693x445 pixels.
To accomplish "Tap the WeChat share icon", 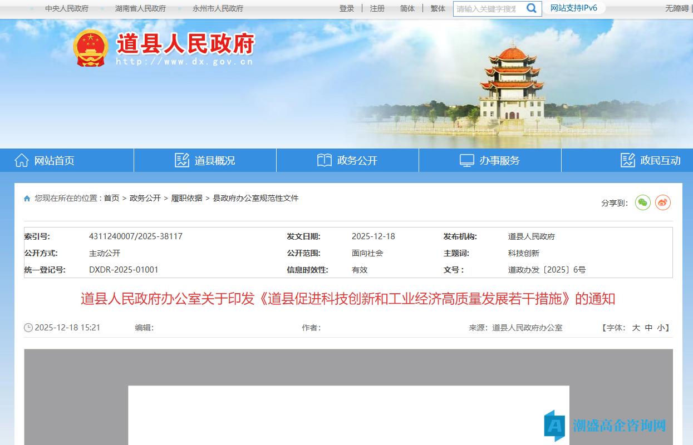I will click(x=642, y=203).
